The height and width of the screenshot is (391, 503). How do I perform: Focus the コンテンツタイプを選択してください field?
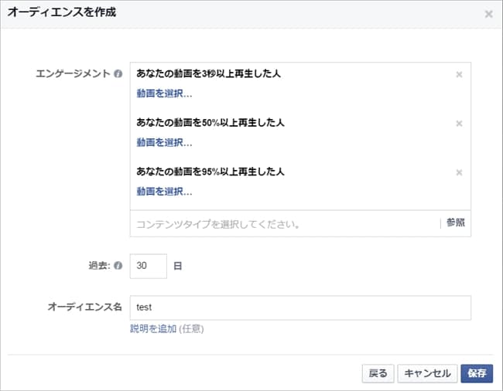282,224
